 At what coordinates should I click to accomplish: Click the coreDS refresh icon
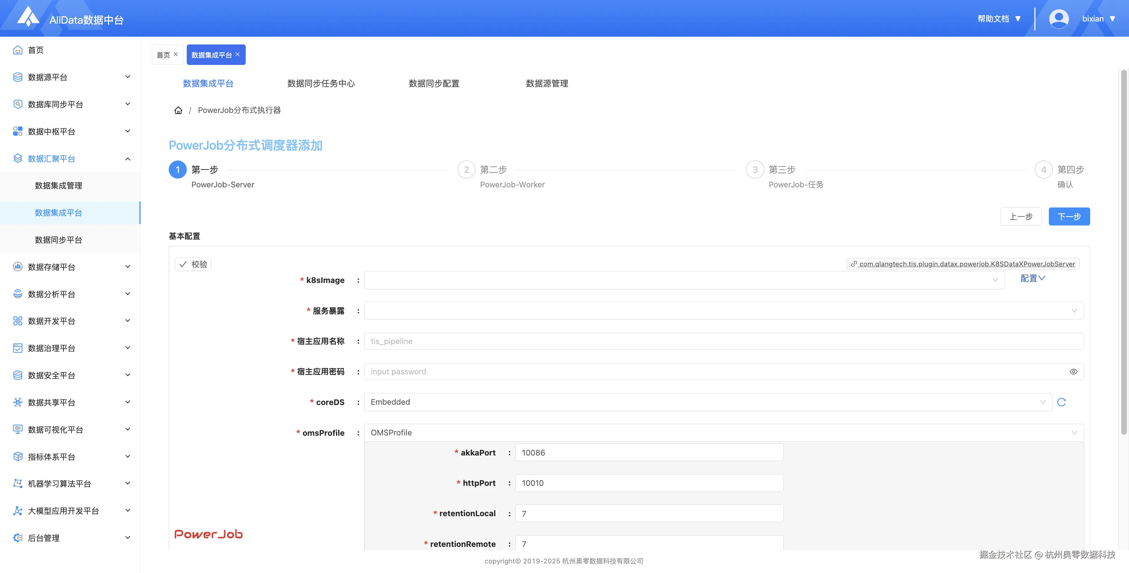point(1061,402)
